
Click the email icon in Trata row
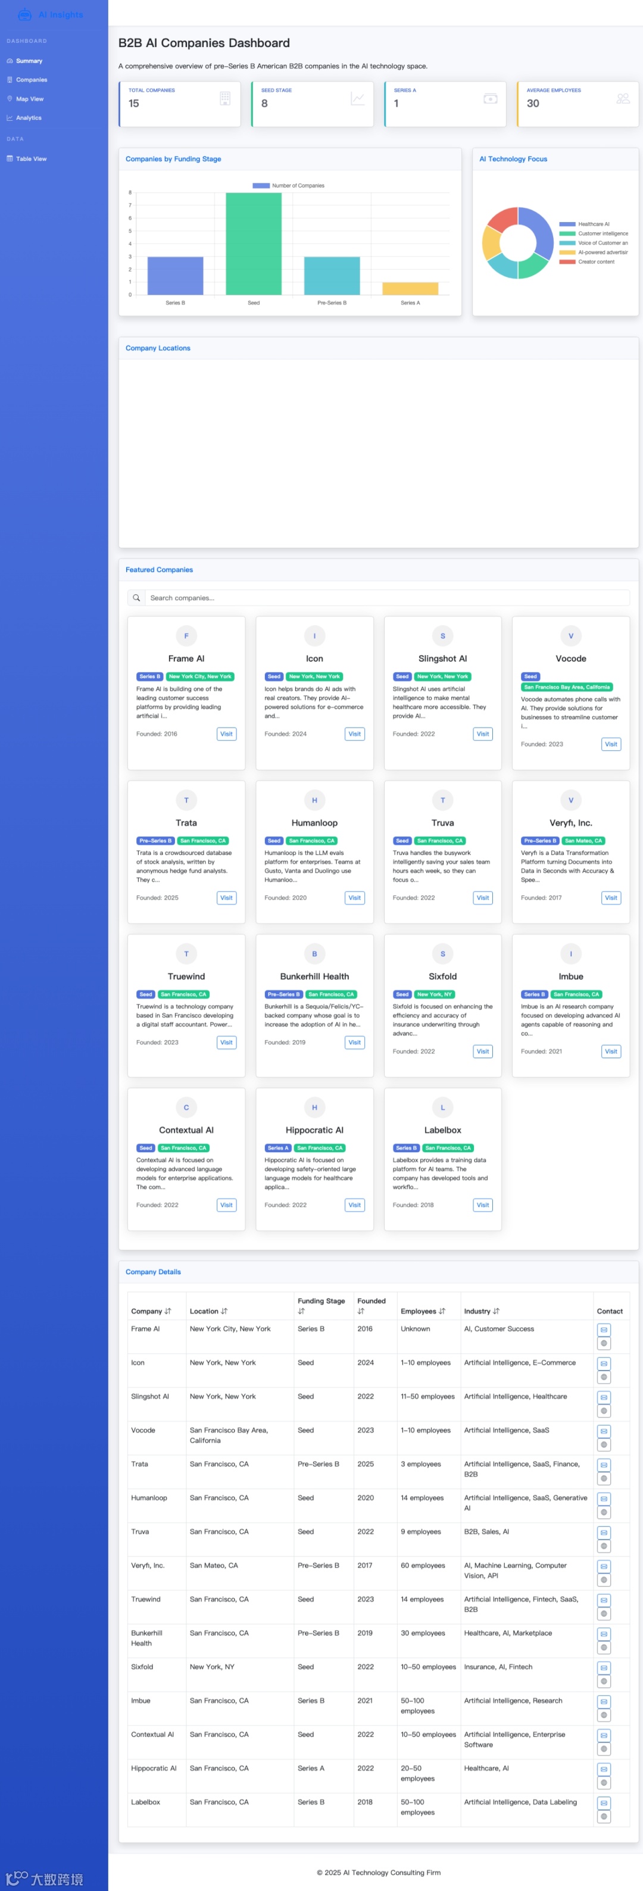pos(604,1465)
